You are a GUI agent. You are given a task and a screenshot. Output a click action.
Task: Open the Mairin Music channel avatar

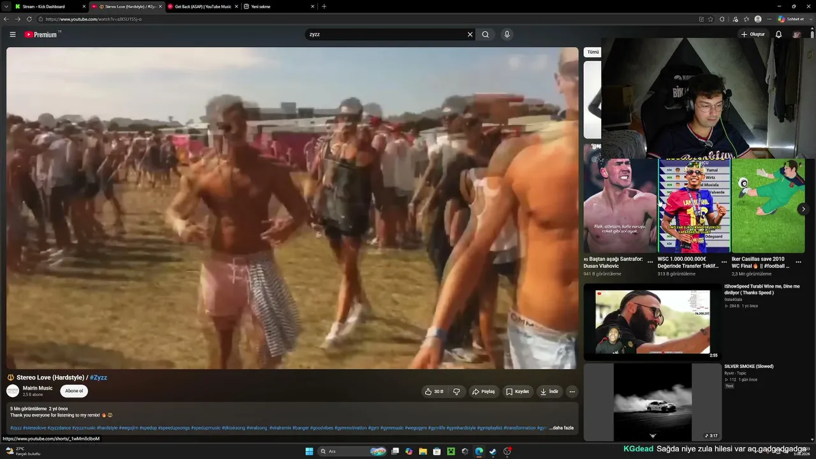13,391
